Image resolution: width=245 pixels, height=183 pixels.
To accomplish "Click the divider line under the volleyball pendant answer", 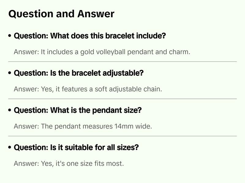I will point(123,62).
